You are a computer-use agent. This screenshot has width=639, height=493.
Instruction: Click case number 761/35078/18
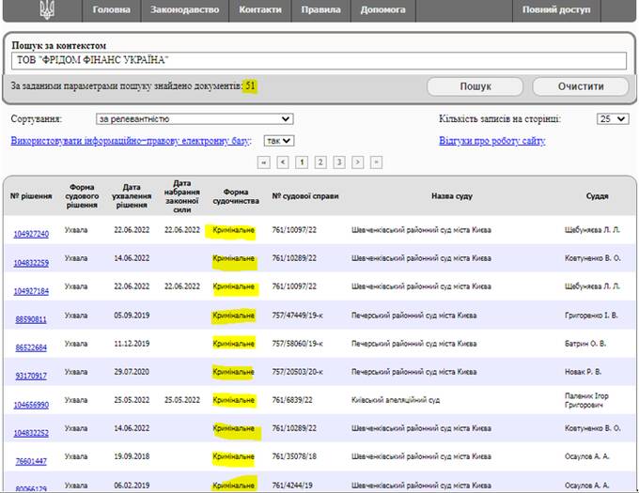pos(294,456)
